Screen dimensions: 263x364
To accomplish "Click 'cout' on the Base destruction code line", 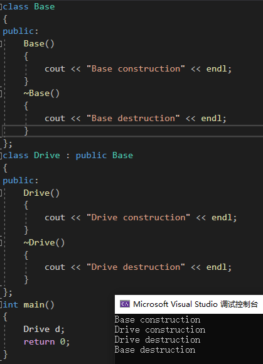I will pos(55,119).
